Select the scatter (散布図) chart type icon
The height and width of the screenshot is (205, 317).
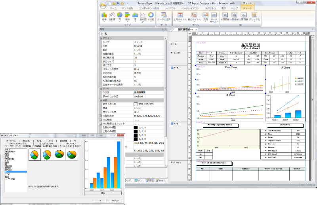point(143,15)
